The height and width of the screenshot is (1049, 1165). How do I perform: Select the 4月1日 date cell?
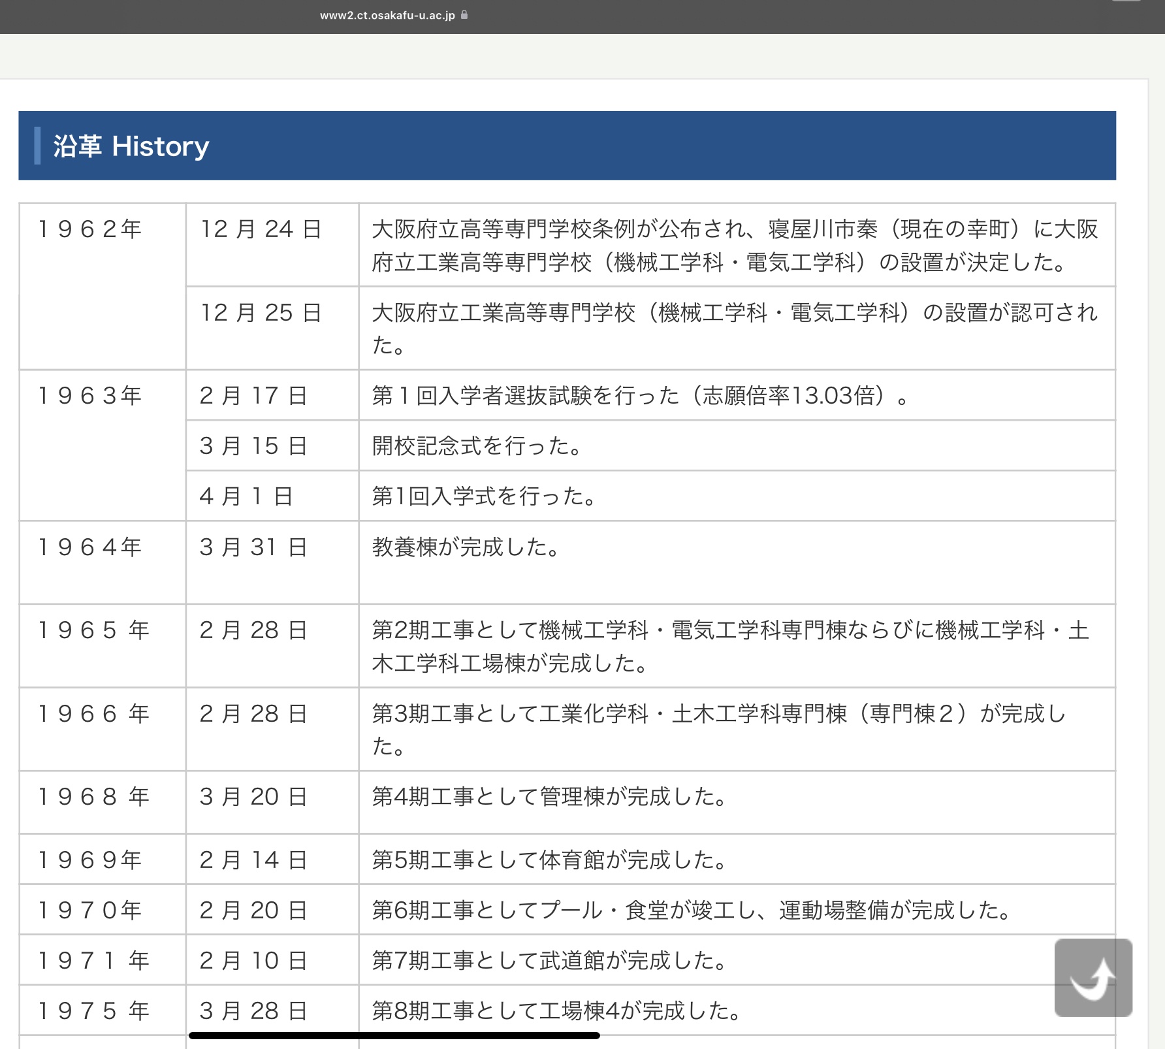click(x=272, y=496)
